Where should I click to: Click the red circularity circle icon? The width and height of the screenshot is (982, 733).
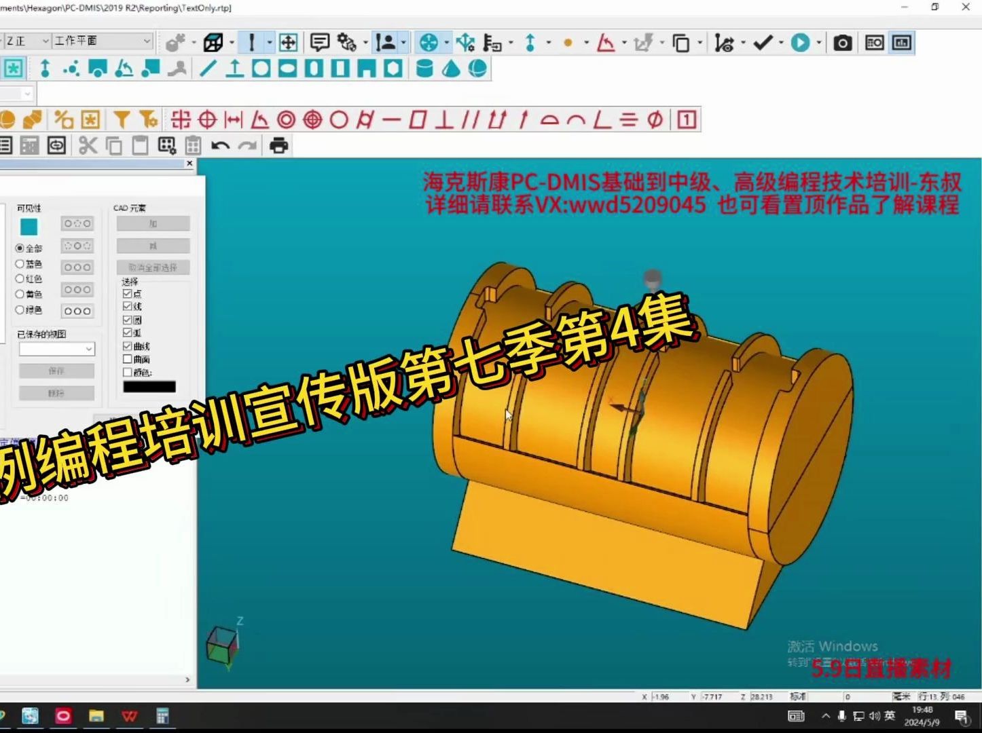tap(338, 120)
